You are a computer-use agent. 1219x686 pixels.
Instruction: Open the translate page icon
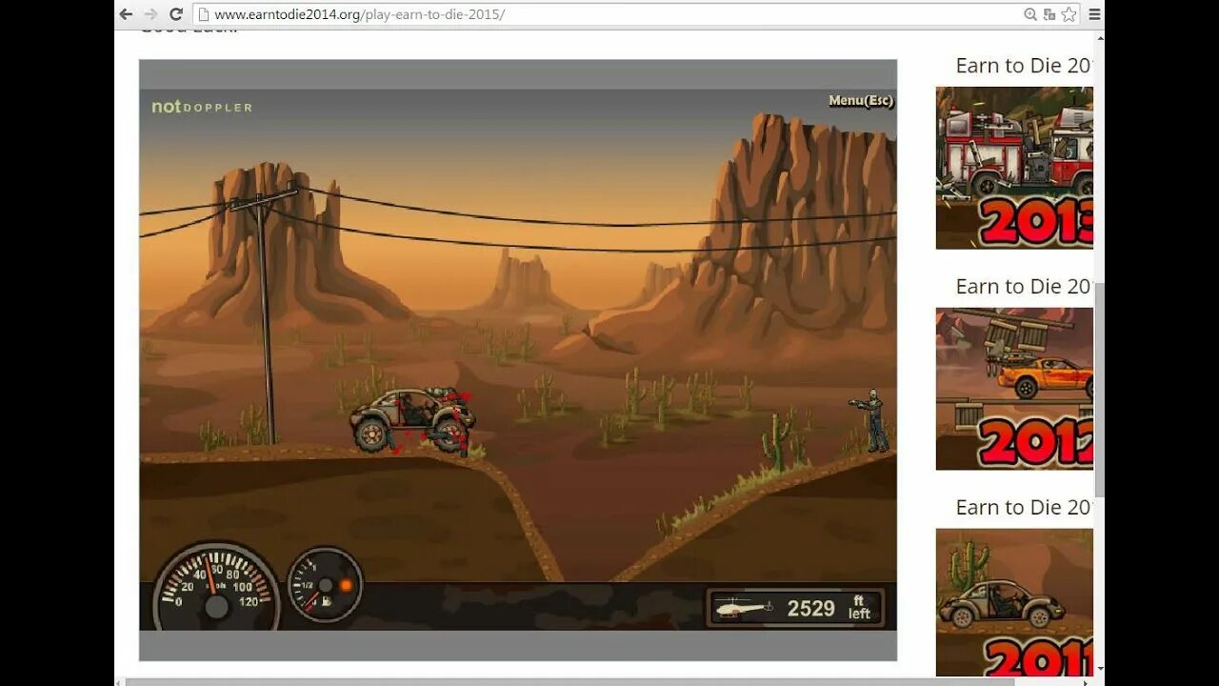coord(1049,14)
